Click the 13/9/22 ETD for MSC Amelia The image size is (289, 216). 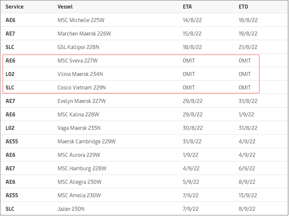pos(248,195)
